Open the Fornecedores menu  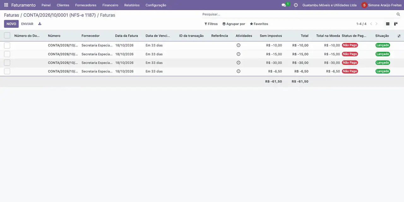pos(86,5)
